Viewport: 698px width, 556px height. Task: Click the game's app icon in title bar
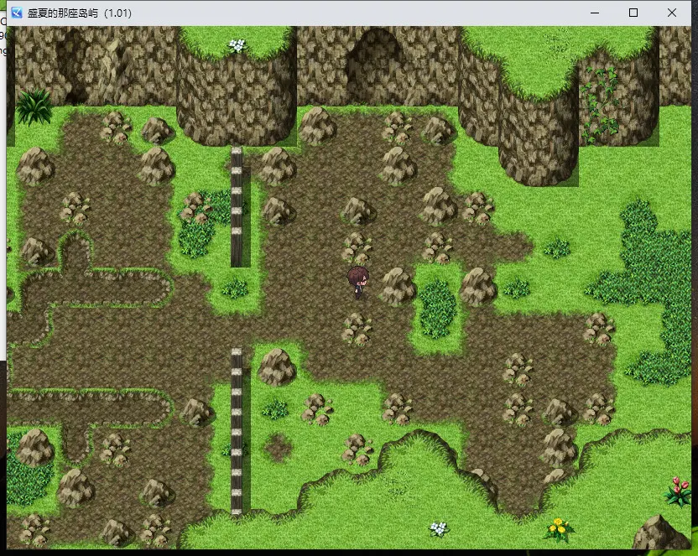coord(17,13)
